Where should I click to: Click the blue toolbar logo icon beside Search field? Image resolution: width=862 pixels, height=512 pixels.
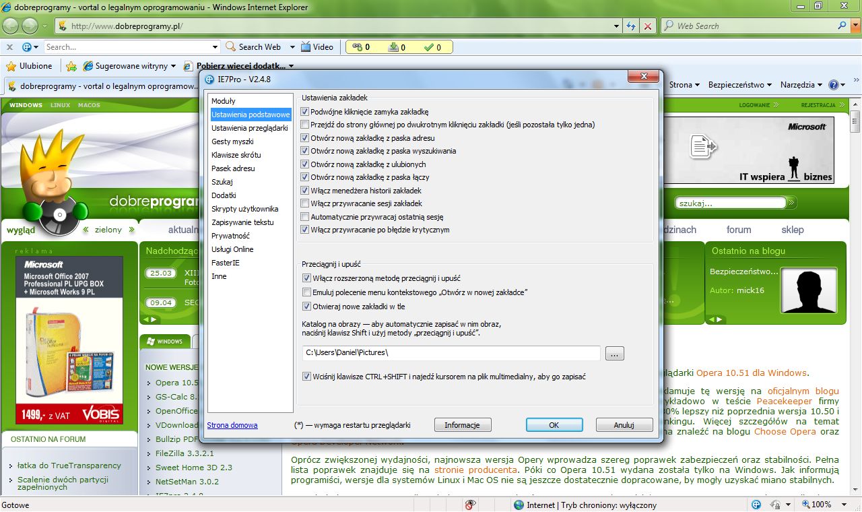(x=27, y=47)
